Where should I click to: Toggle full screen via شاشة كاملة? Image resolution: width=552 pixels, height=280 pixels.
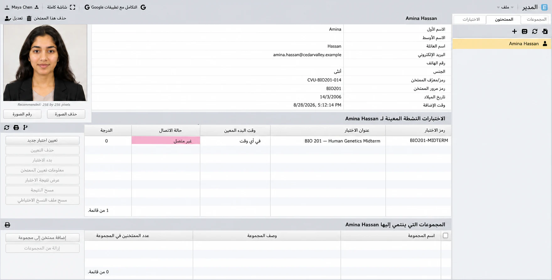[61, 7]
